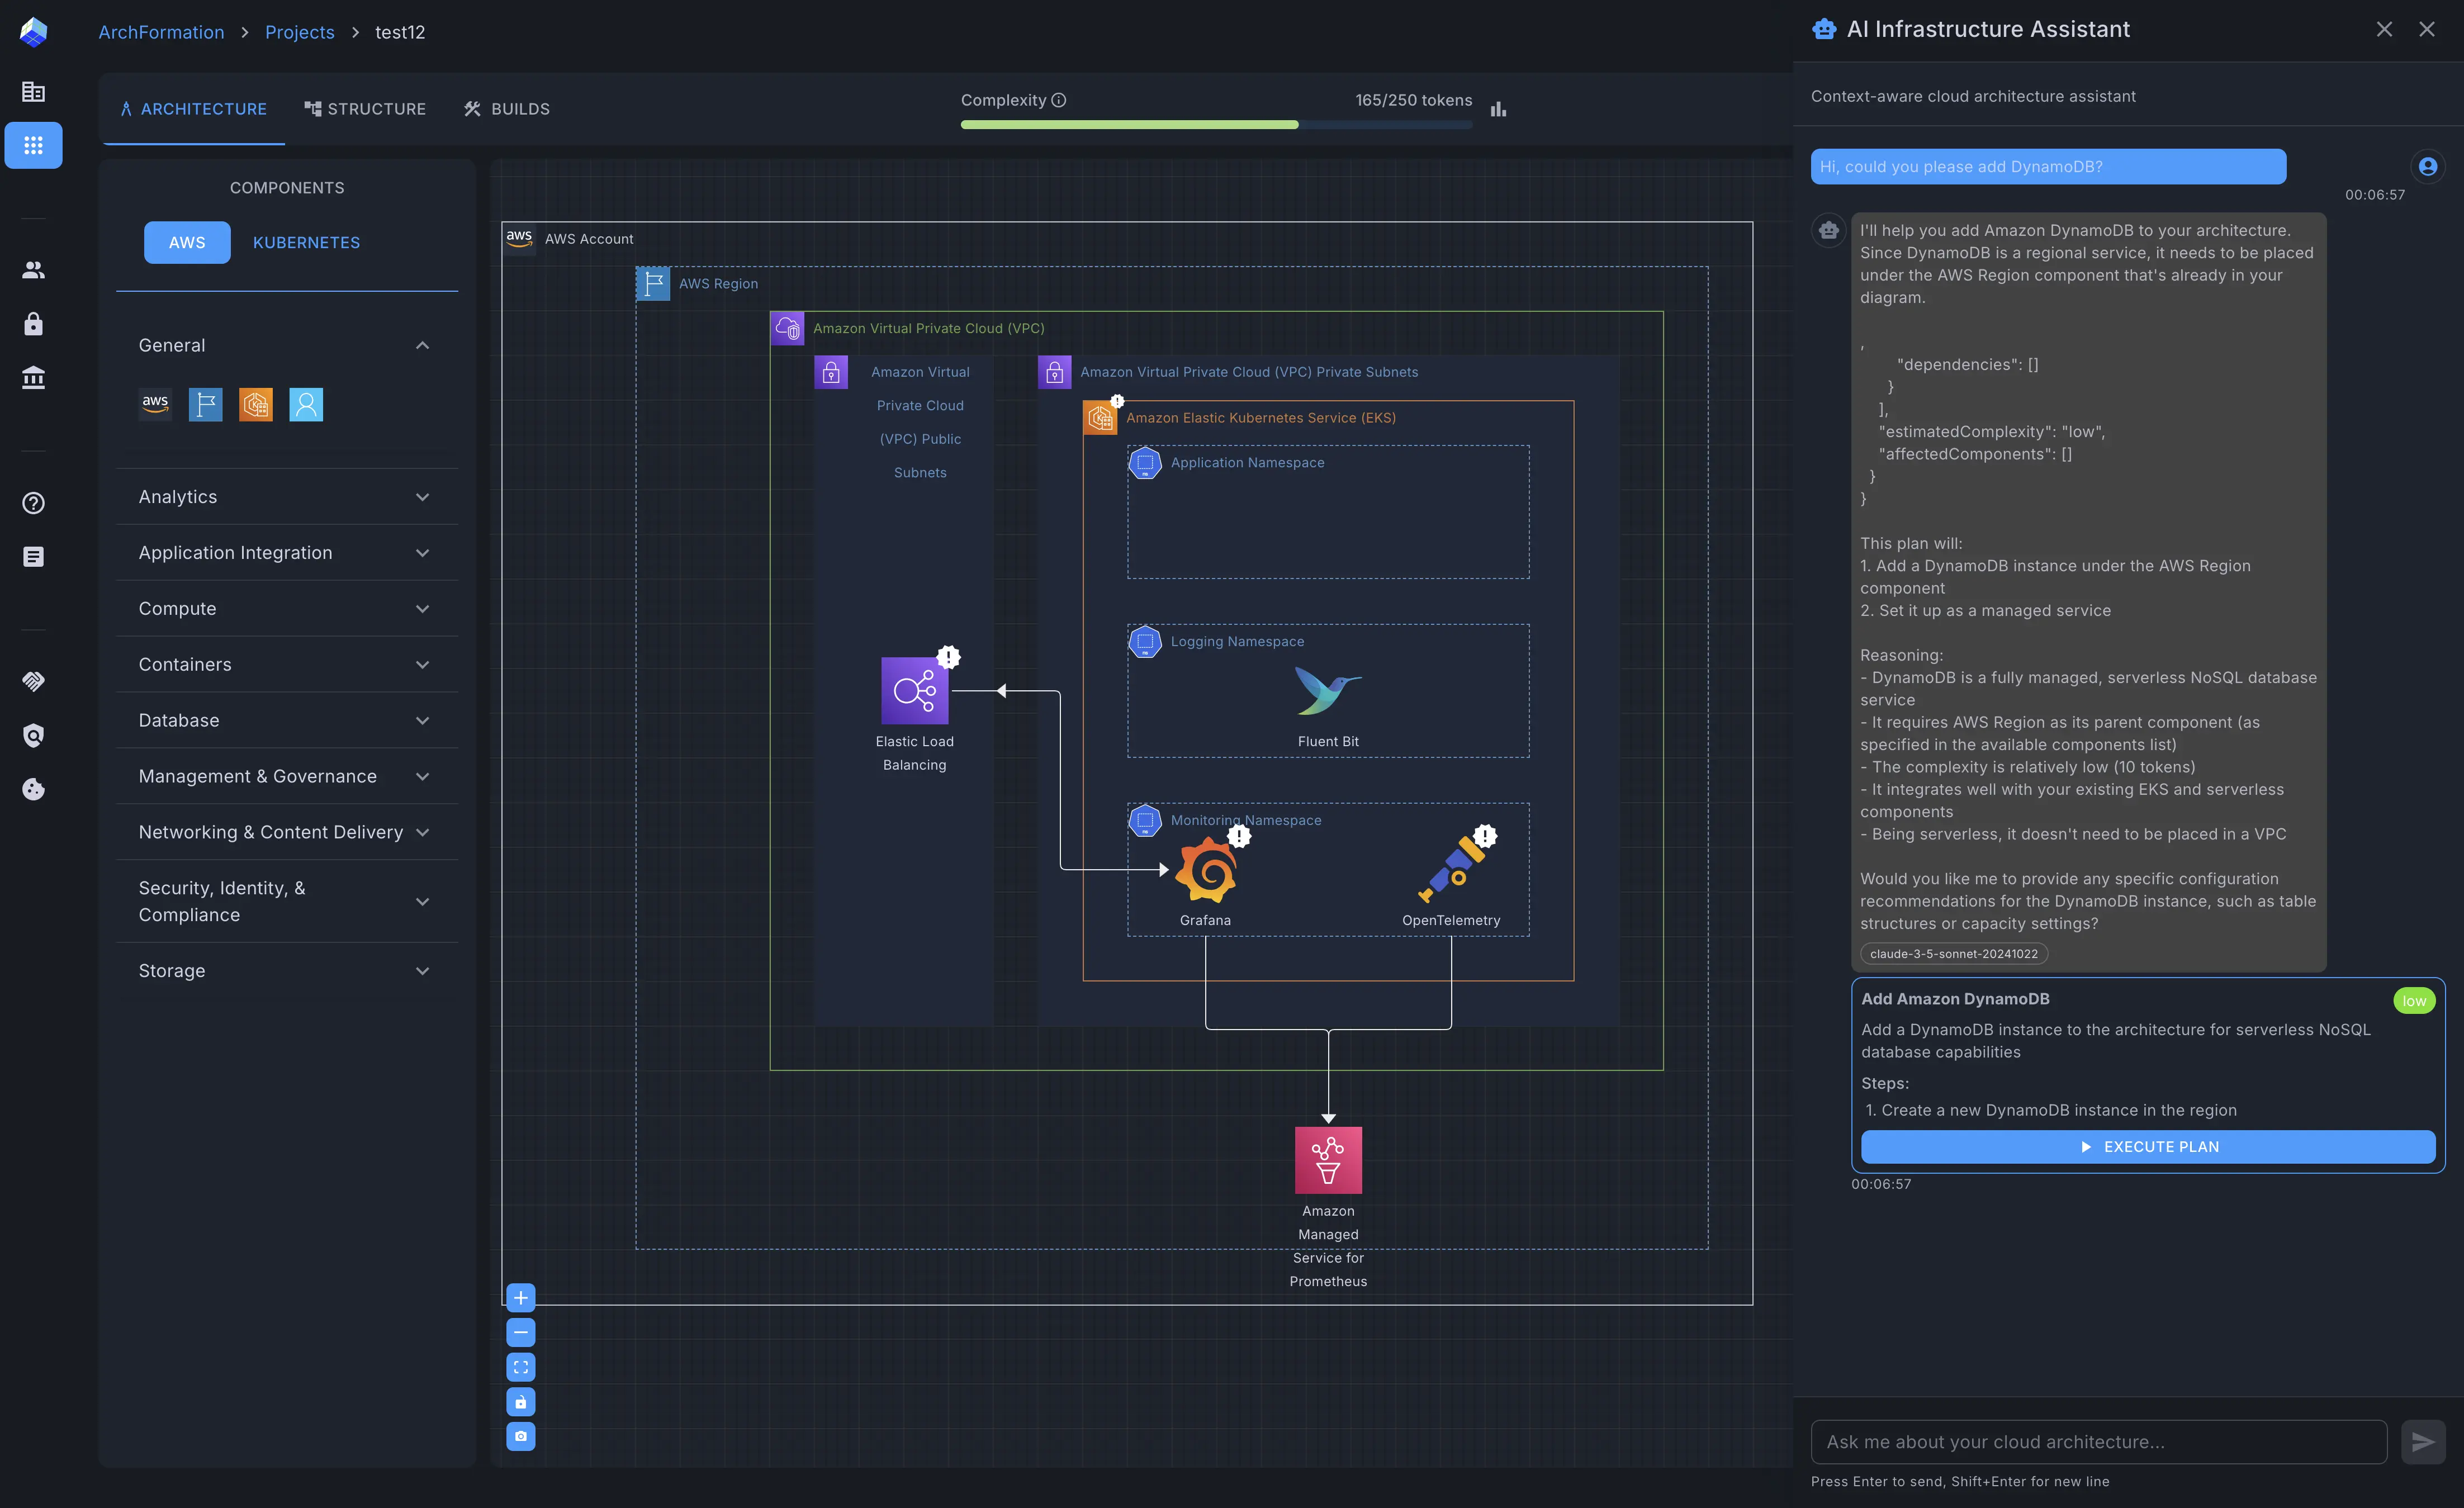The image size is (2464, 1508).
Task: Select the AWS components toggle
Action: (x=187, y=242)
